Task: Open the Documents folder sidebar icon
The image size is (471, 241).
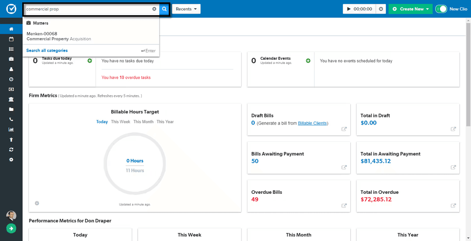Action: pos(11,110)
